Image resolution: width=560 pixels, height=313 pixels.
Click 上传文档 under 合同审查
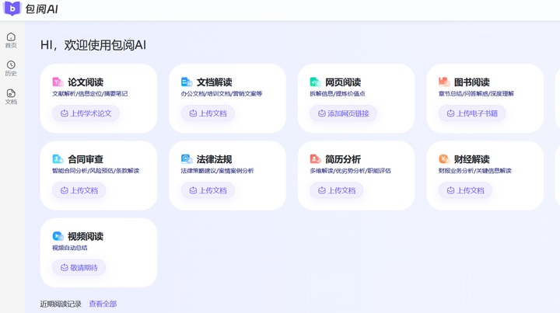79,190
